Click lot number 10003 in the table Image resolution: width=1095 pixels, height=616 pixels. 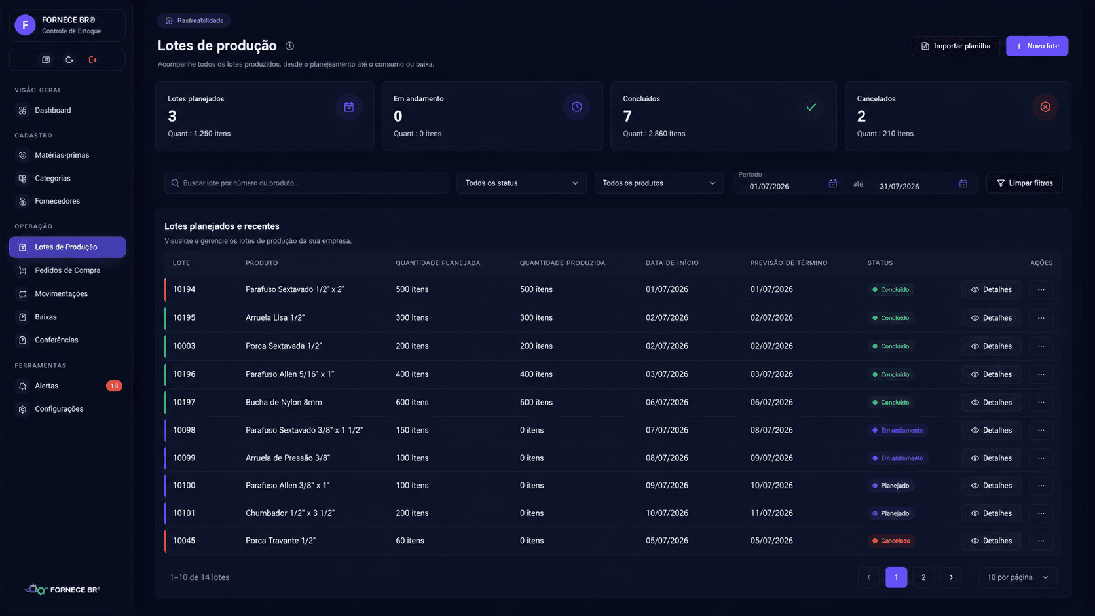184,346
